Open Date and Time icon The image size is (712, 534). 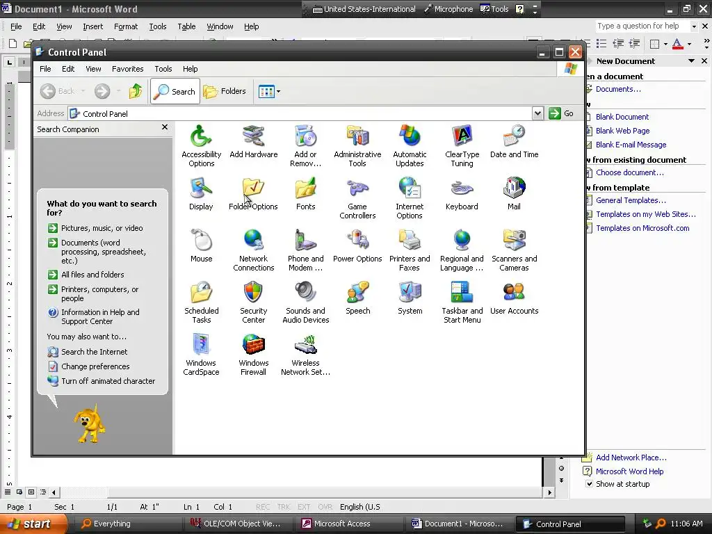pyautogui.click(x=514, y=142)
